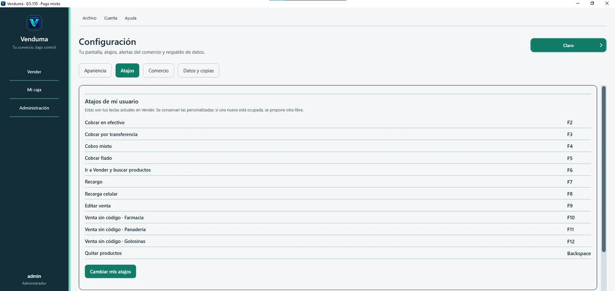Click Ir a Vender y buscar productos
615x291 pixels.
118,170
